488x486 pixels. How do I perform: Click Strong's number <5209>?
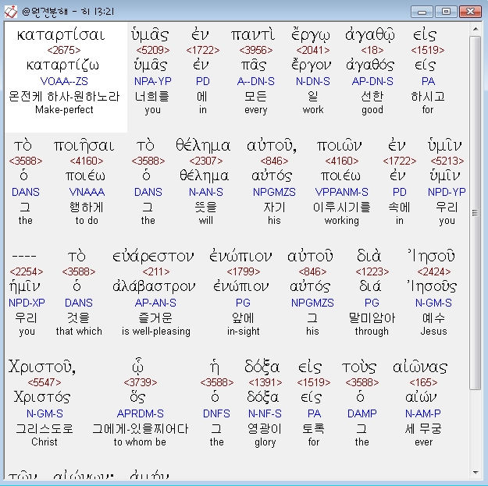coord(153,50)
